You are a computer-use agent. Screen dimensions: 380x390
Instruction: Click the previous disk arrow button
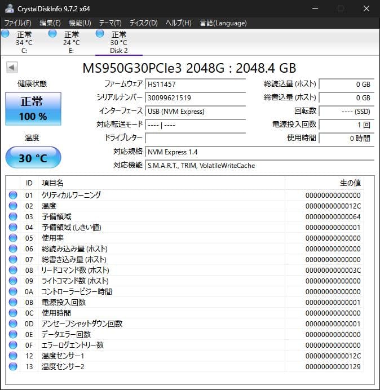point(12,68)
